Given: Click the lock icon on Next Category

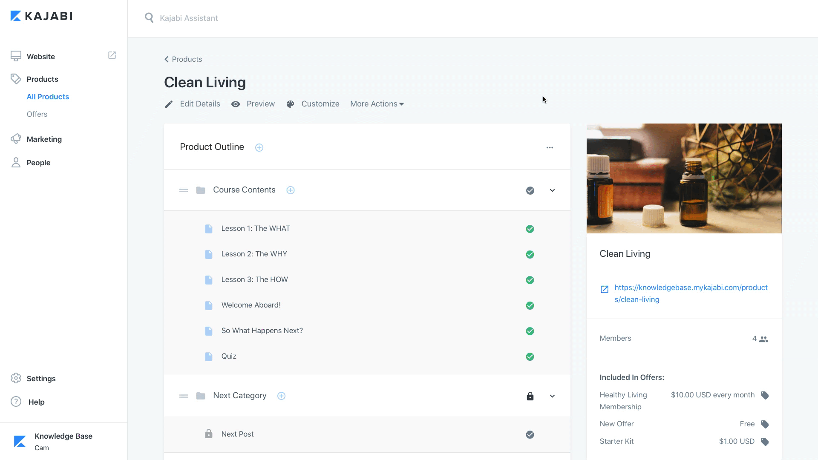Looking at the screenshot, I should tap(530, 396).
